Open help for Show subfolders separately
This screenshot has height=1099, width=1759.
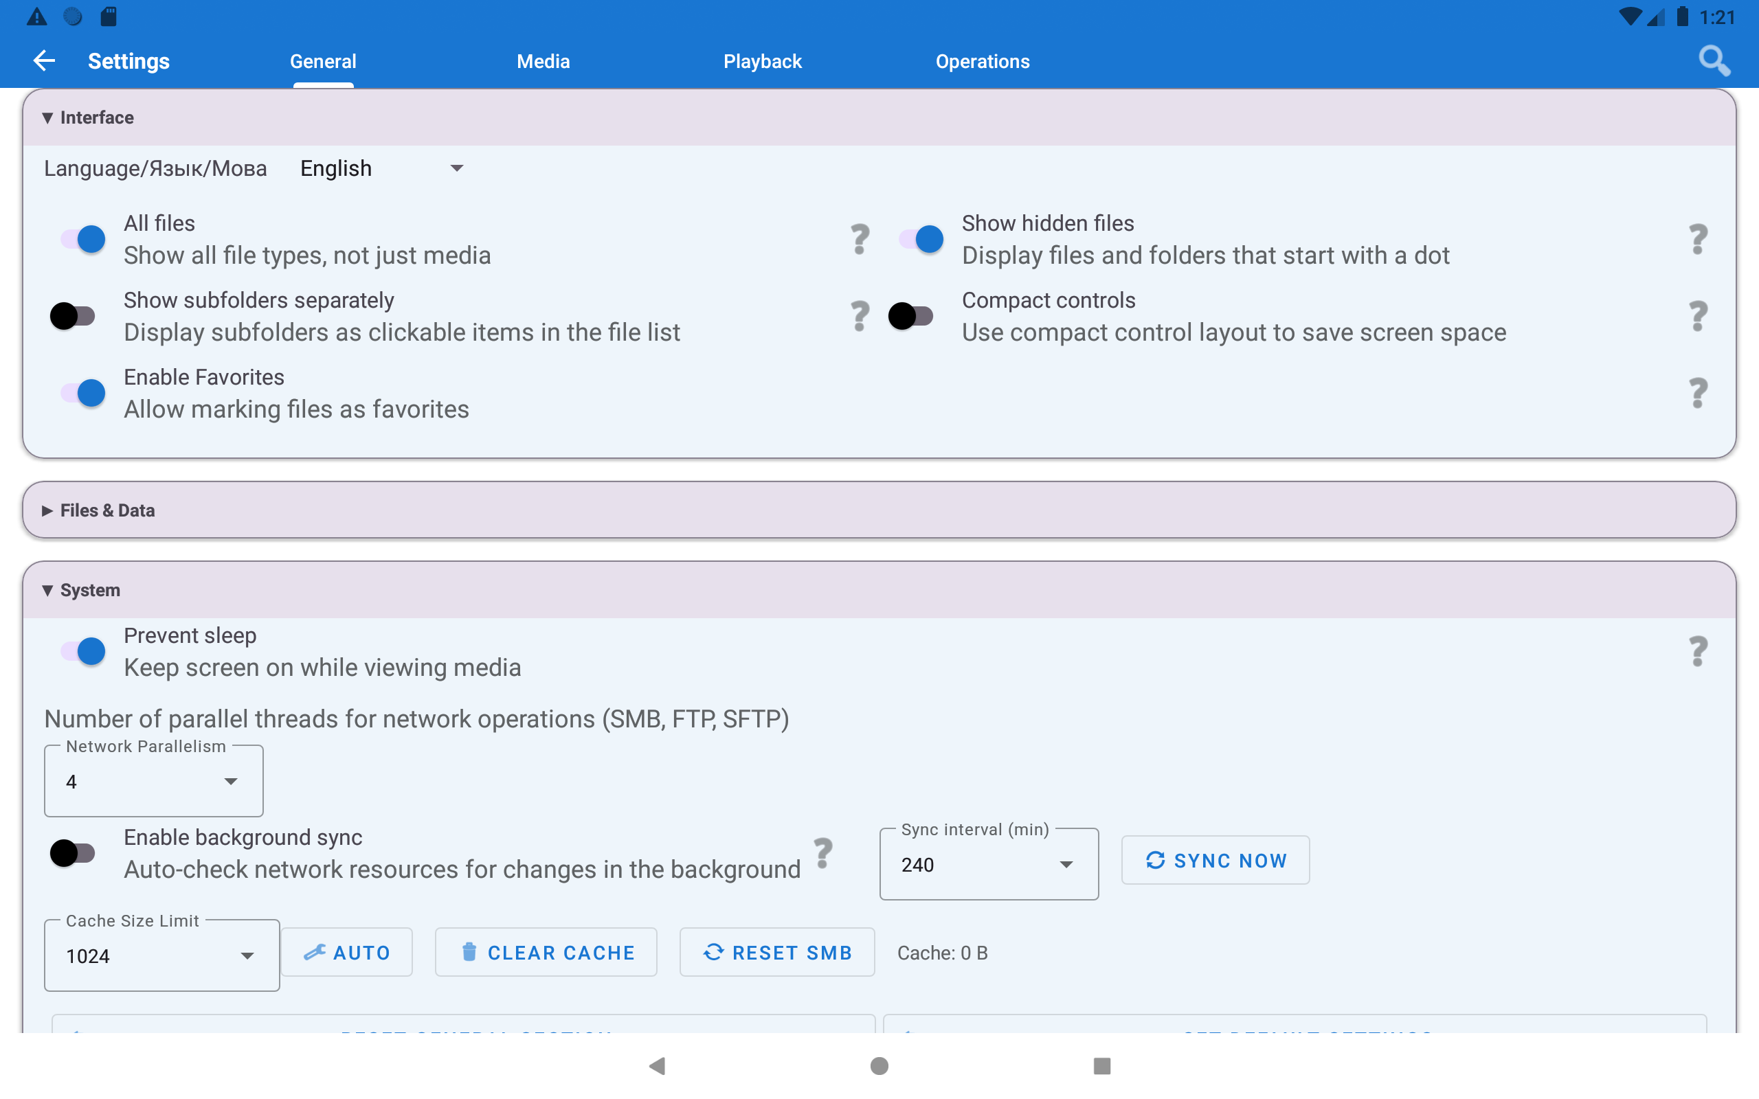860,316
